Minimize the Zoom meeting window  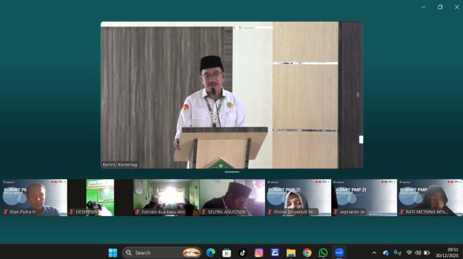pyautogui.click(x=423, y=7)
